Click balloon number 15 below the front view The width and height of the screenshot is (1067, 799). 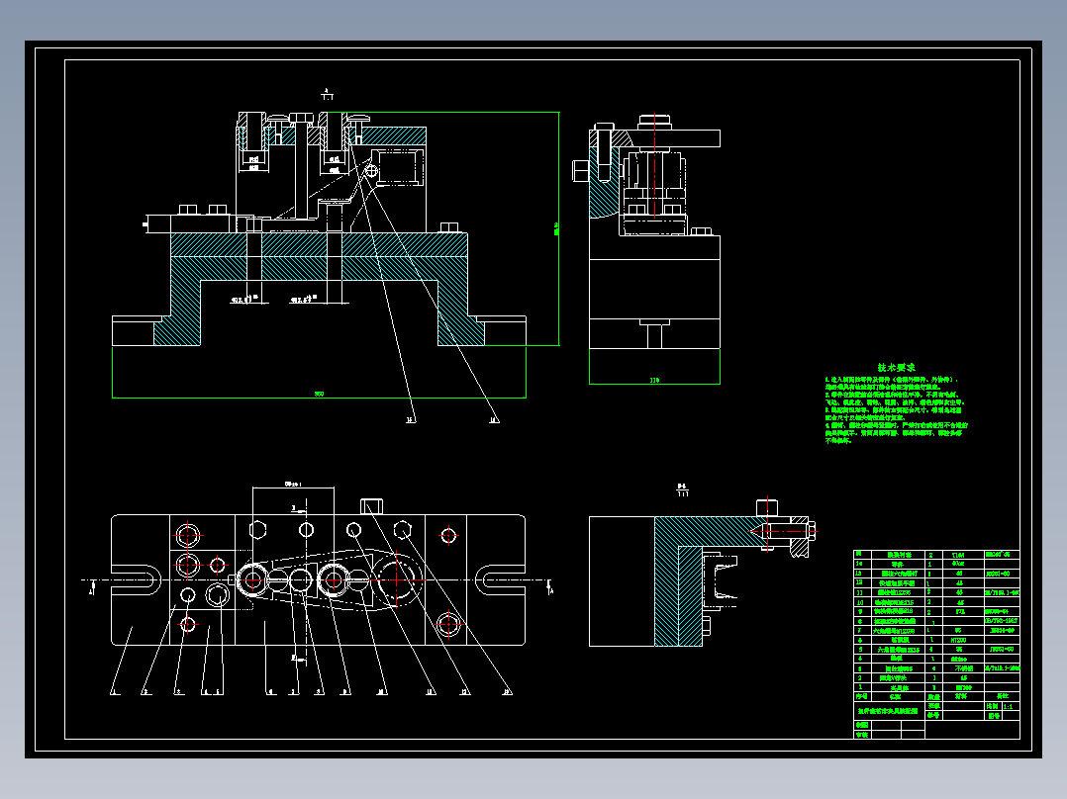(x=411, y=420)
